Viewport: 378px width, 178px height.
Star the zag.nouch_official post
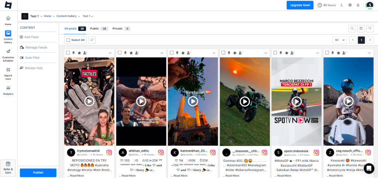tap(339, 53)
